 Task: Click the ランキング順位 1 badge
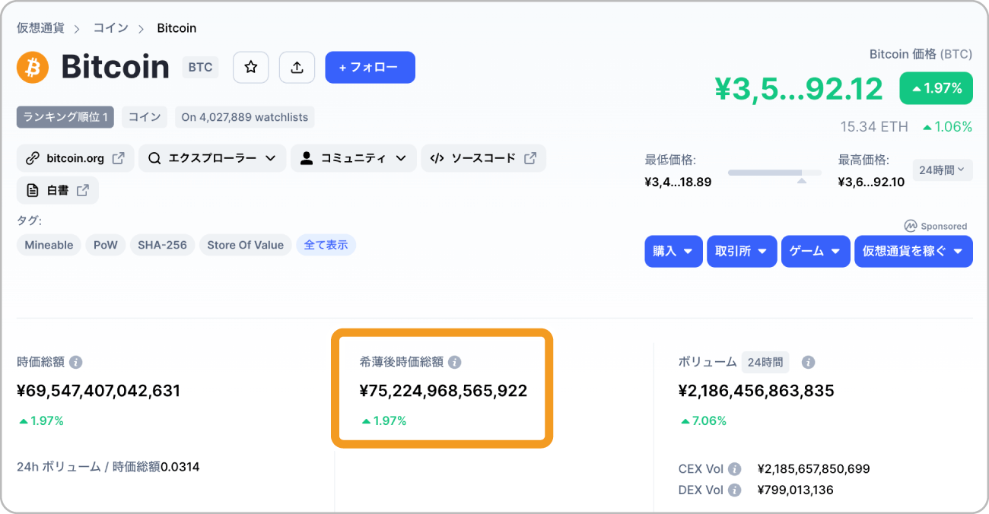[x=66, y=117]
